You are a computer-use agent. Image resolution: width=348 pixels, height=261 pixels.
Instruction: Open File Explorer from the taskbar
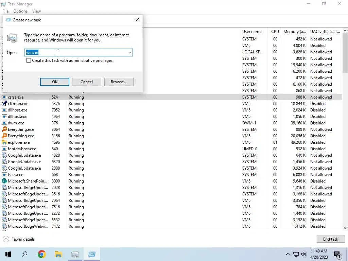point(58,254)
